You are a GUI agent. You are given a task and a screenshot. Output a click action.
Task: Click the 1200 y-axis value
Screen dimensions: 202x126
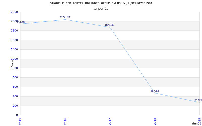pyautogui.click(x=14, y=59)
